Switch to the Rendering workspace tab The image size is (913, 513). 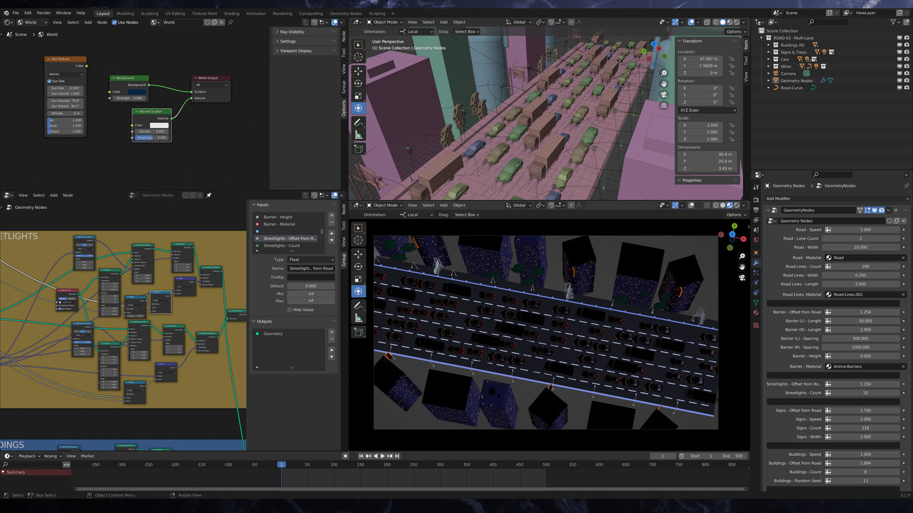point(283,13)
